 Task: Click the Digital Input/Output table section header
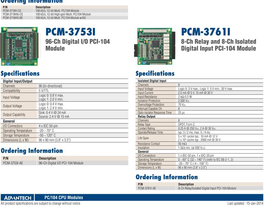[18, 81]
